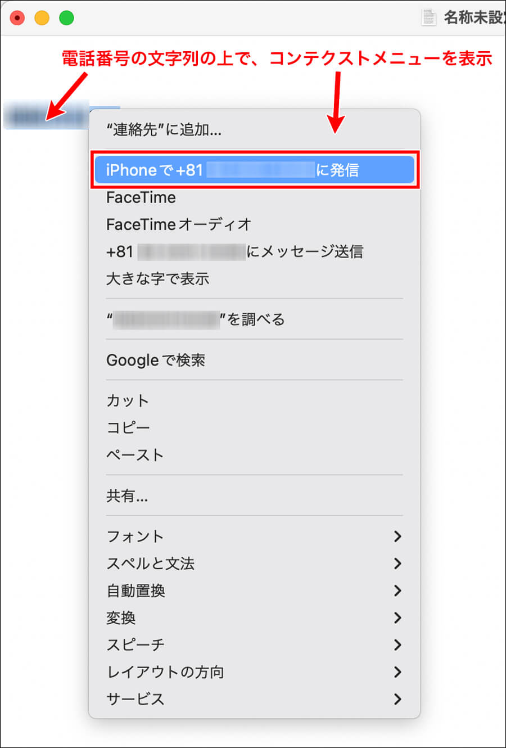Open the スピーチ submenu chevron
This screenshot has width=506, height=748.
click(x=397, y=645)
